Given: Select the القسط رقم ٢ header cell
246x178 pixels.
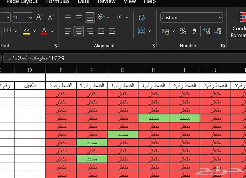Looking at the screenshot, I should [92, 86].
